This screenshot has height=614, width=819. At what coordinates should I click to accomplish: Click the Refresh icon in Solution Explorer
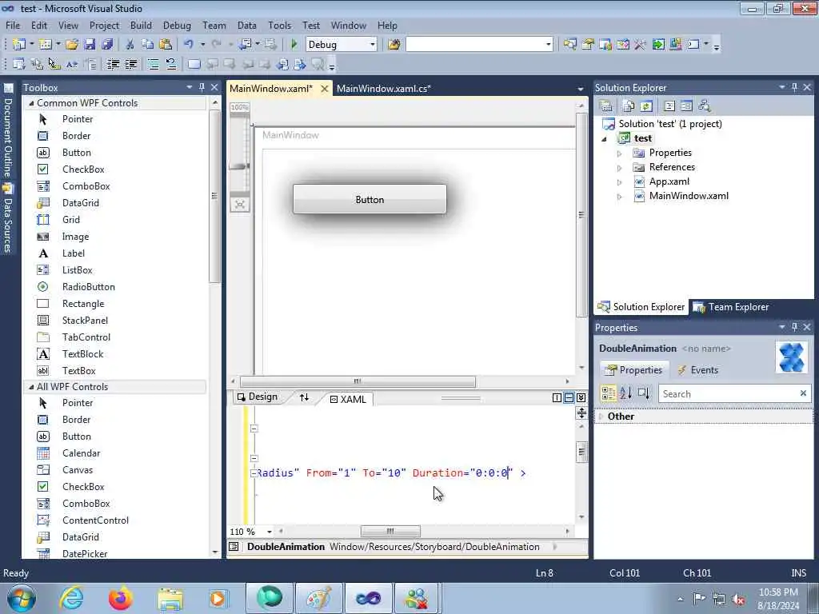pos(646,106)
